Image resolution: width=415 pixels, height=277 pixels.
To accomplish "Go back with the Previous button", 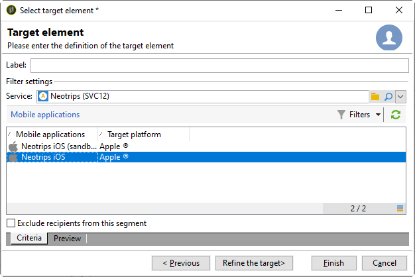I will (181, 263).
